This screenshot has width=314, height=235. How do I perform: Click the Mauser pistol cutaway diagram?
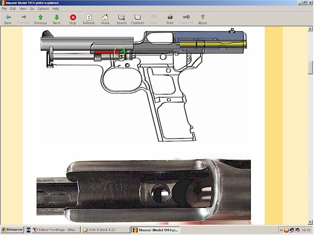tap(143, 85)
